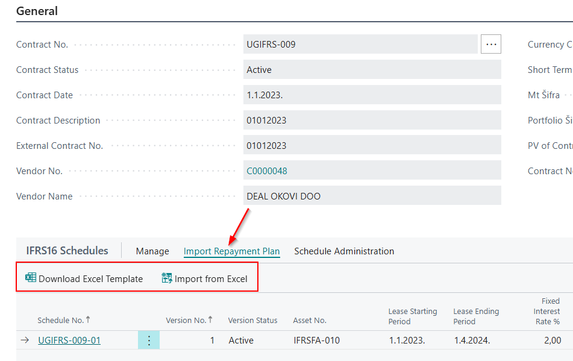Viewport: 573px width, 361px height.
Task: Collapse the General section heading
Action: [37, 11]
